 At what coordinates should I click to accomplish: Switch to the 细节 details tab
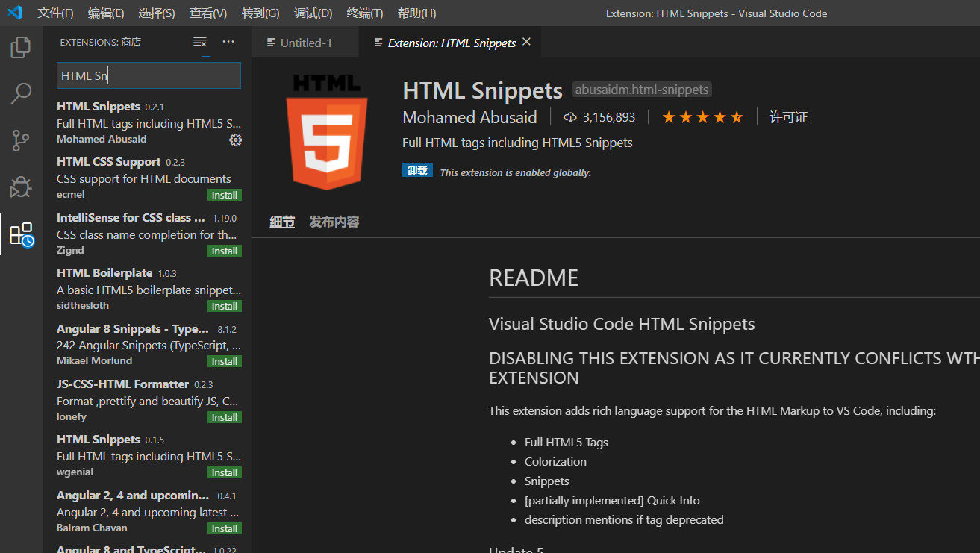point(282,222)
